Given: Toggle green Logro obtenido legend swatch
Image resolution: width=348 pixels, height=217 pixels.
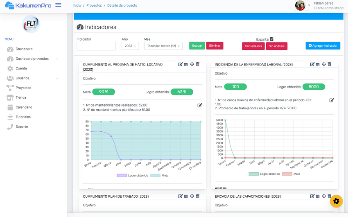Looking at the screenshot, I should click(254, 174).
